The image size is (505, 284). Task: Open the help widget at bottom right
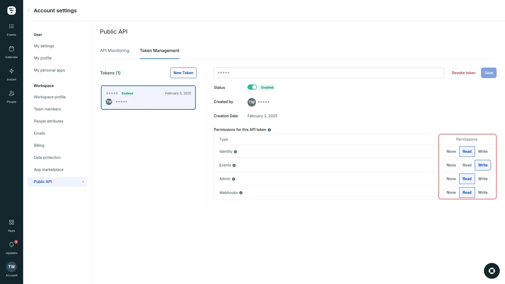[x=492, y=271]
